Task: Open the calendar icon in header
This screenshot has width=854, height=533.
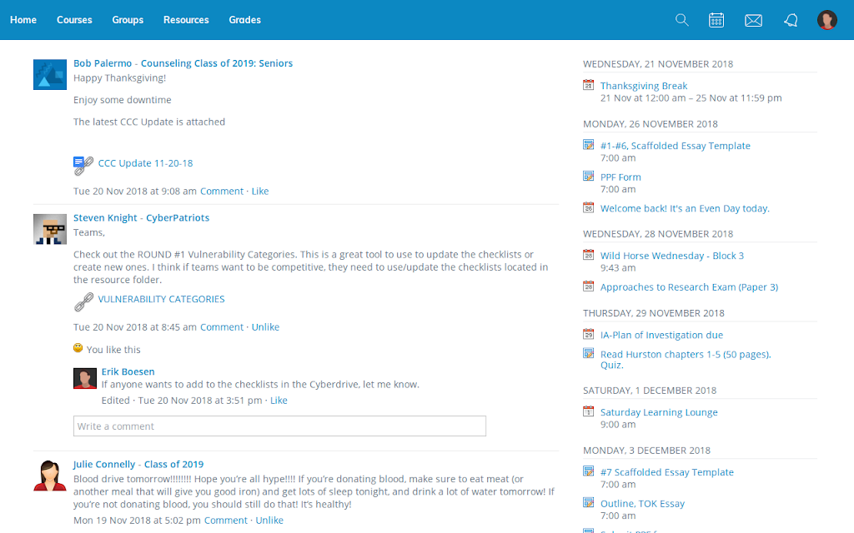Action: coord(716,20)
